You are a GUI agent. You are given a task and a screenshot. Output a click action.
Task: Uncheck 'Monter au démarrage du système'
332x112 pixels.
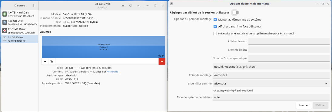pos(215,20)
